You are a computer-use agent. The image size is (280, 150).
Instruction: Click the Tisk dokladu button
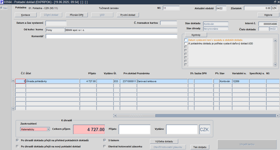pyautogui.click(x=199, y=147)
